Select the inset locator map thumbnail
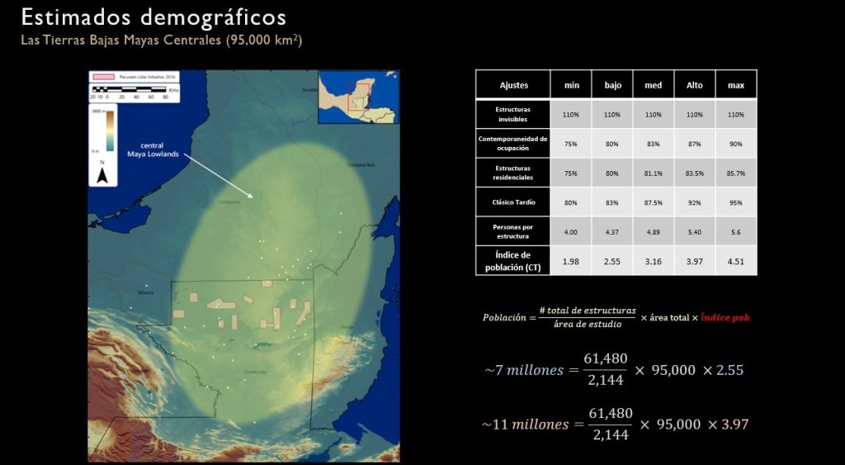Image resolution: width=845 pixels, height=465 pixels. click(358, 97)
